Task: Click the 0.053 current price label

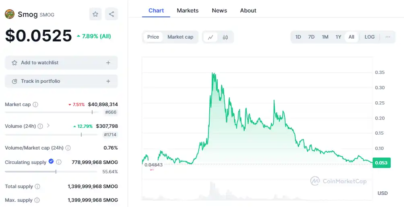Action: (381, 163)
